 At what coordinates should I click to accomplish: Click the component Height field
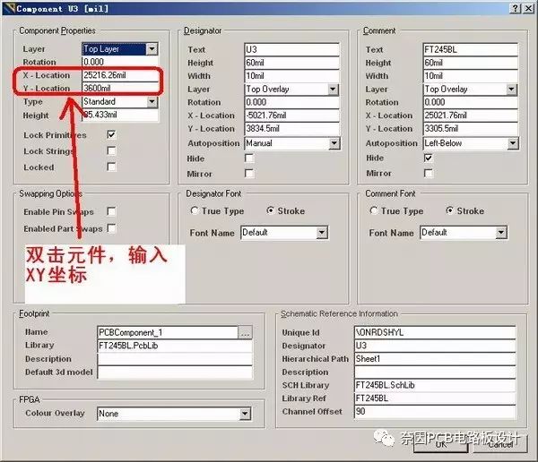click(120, 115)
